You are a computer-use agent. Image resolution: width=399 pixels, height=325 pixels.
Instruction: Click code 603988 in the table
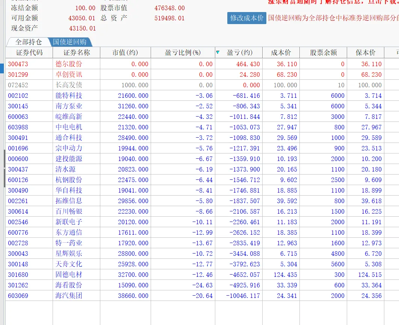[18, 127]
